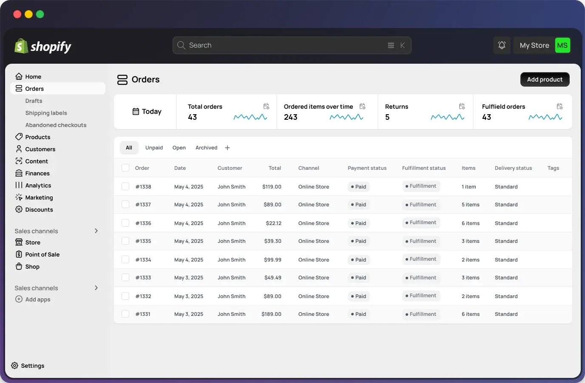Expand the first Sales channels chevron

[96, 231]
